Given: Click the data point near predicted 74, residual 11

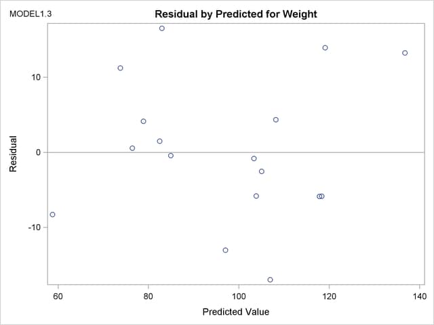Looking at the screenshot, I should point(120,68).
